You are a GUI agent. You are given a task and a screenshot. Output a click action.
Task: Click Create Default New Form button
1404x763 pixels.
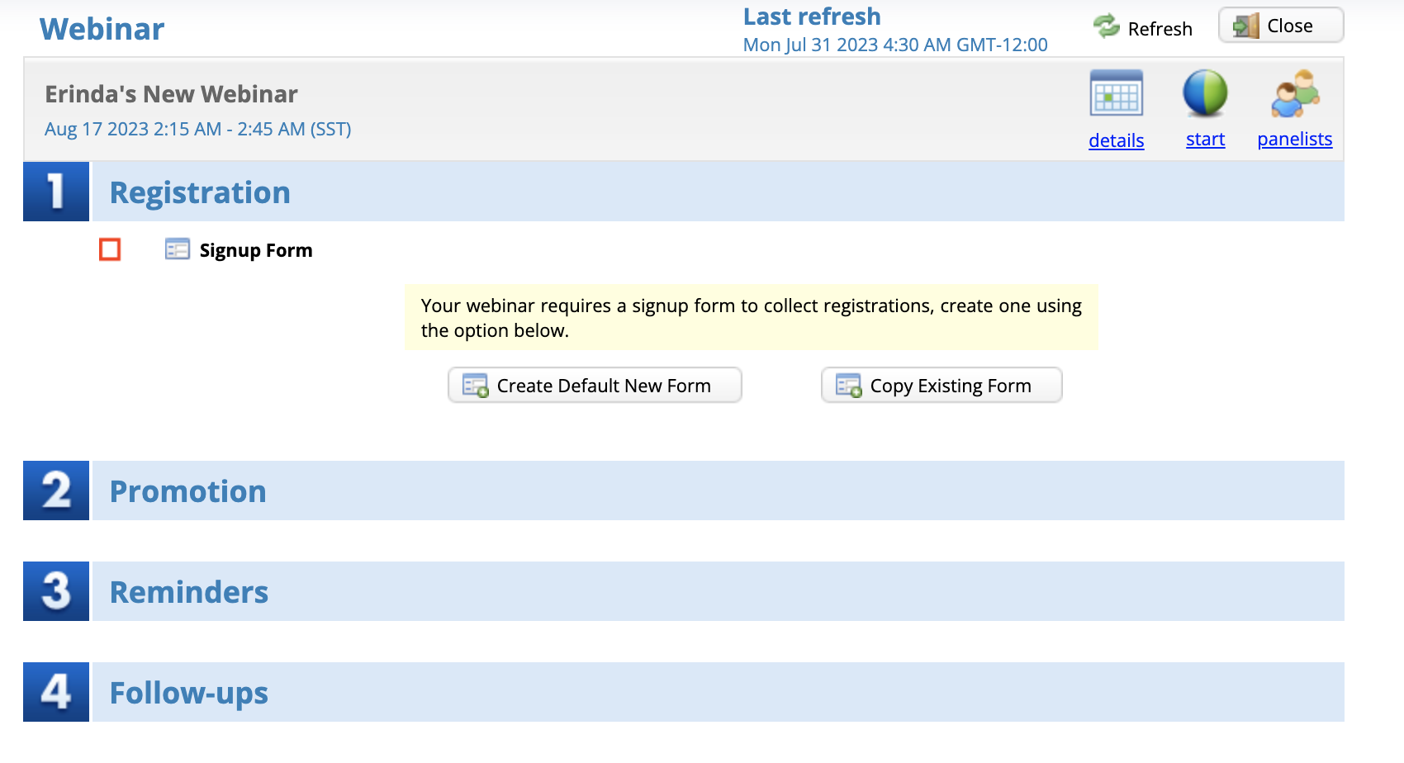click(x=595, y=385)
